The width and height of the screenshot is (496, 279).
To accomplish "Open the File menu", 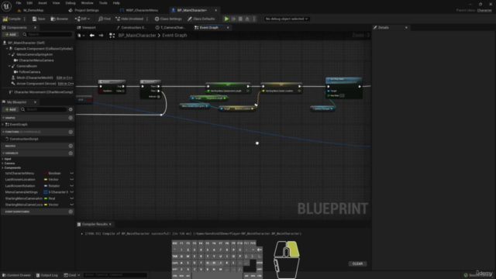I will coord(19,3).
